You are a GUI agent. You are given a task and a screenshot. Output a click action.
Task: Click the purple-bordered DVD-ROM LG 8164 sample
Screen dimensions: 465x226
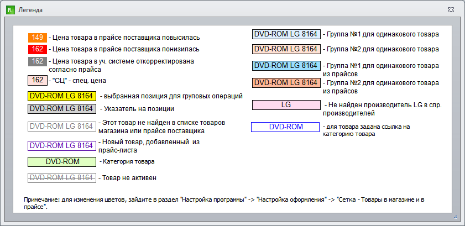62,146
